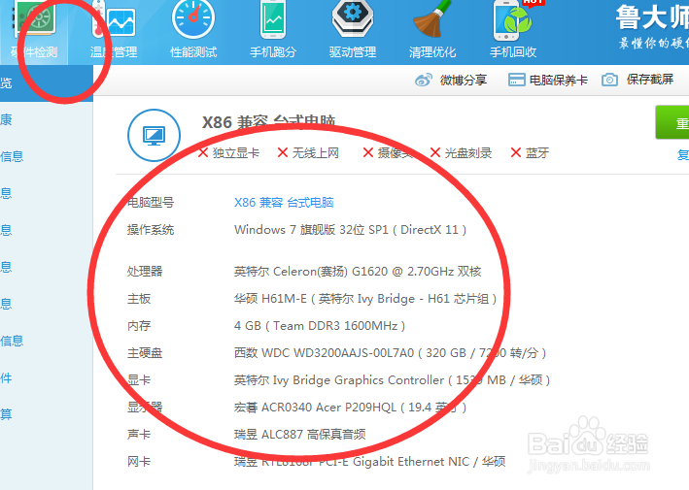Click the 电脑型号 label
Screen dimensions: 689x490
(151, 203)
